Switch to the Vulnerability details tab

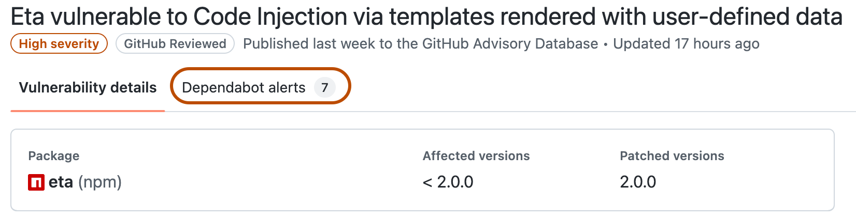tap(88, 87)
